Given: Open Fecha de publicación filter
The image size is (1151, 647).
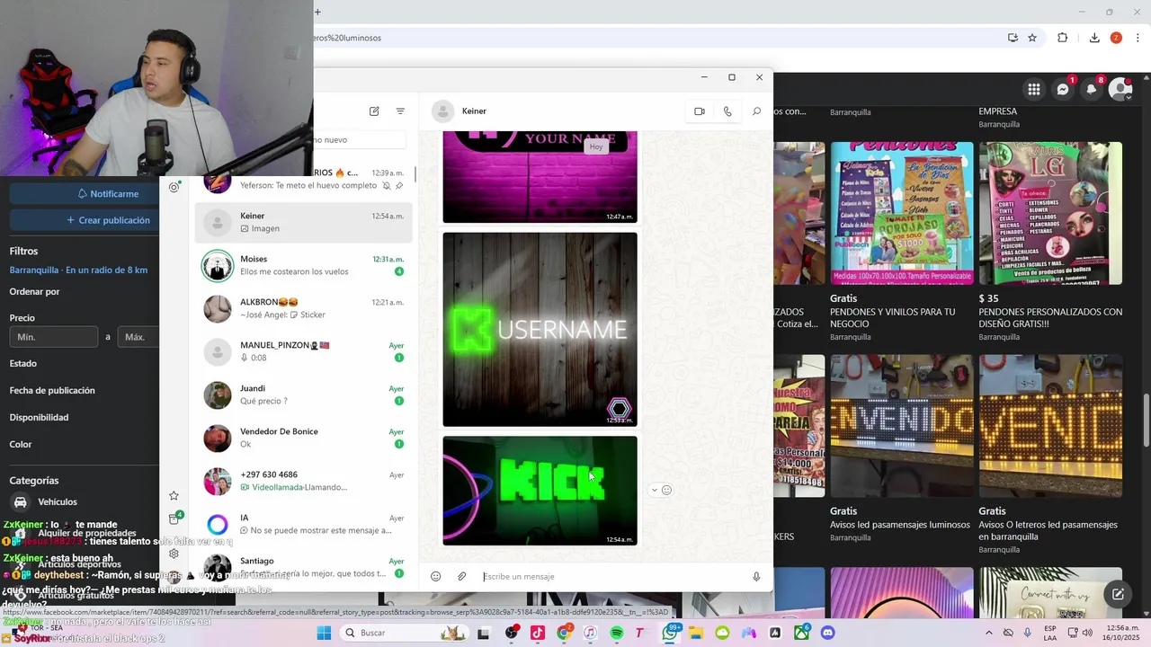Looking at the screenshot, I should tap(52, 391).
